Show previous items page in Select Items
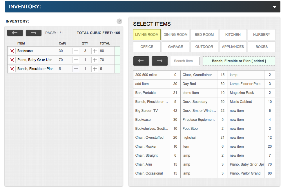Image resolution: width=283 pixels, height=189 pixels. pos(141,61)
